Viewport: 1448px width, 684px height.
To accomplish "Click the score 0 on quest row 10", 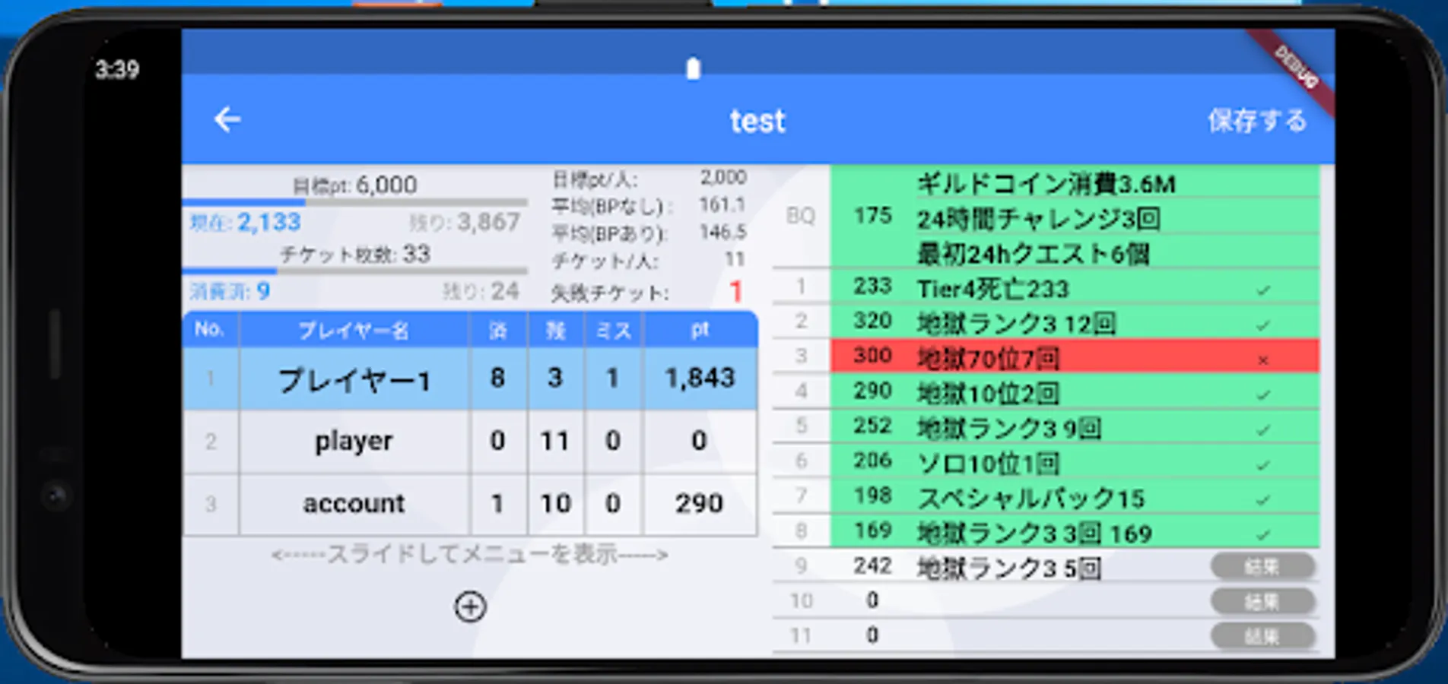I will coord(872,600).
